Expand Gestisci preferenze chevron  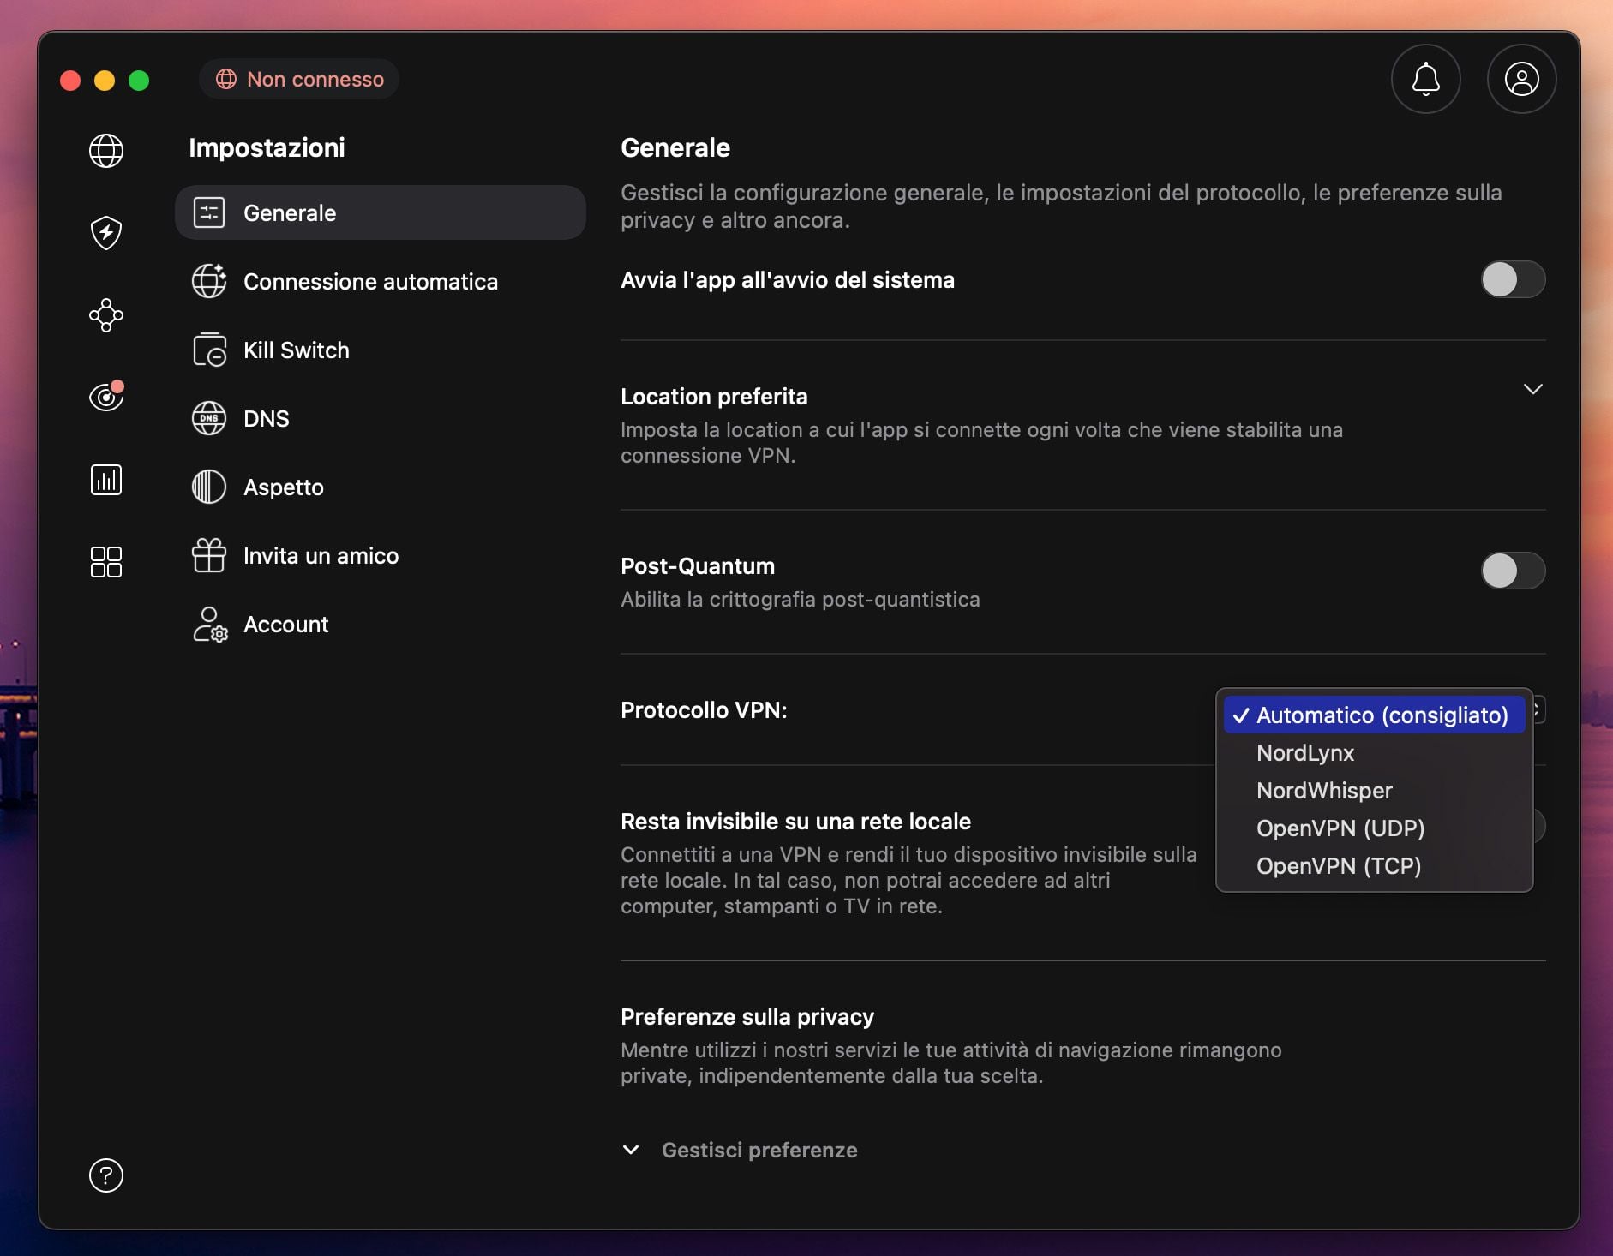tap(631, 1150)
